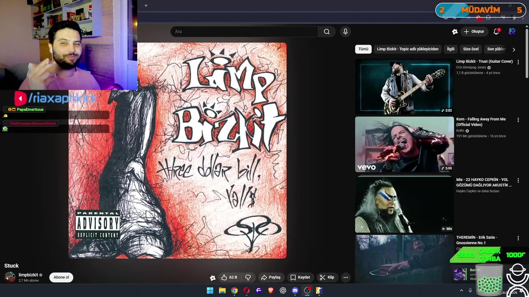Open options for Korn Falling Away From Me
The width and height of the screenshot is (529, 297).
pyautogui.click(x=518, y=120)
